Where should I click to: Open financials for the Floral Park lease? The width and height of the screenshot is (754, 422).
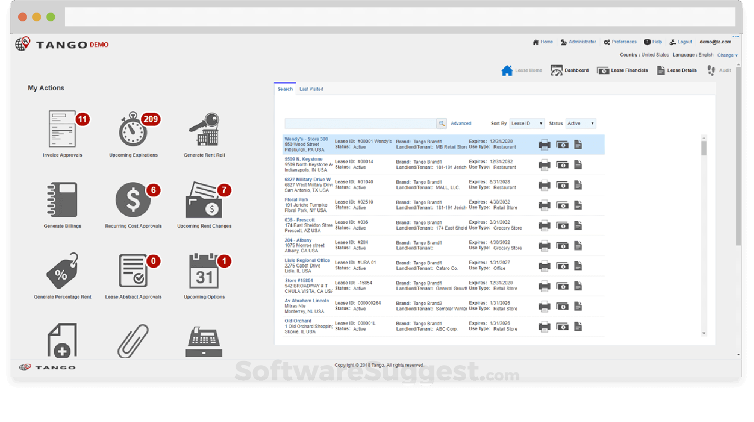(x=563, y=205)
